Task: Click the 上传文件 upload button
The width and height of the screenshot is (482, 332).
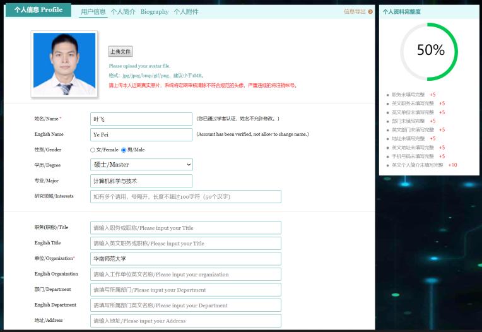Action: click(120, 51)
